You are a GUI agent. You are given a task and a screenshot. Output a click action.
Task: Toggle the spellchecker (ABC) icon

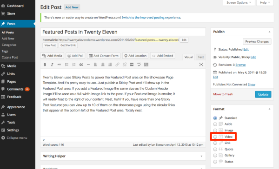tap(139, 65)
